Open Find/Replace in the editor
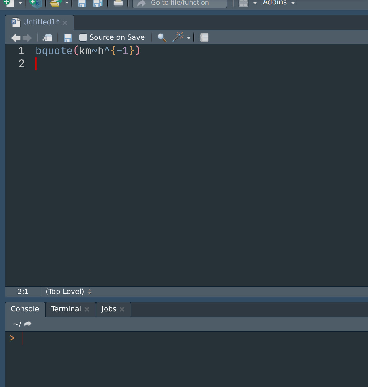Screen dimensions: 368x387 [x=162, y=37]
